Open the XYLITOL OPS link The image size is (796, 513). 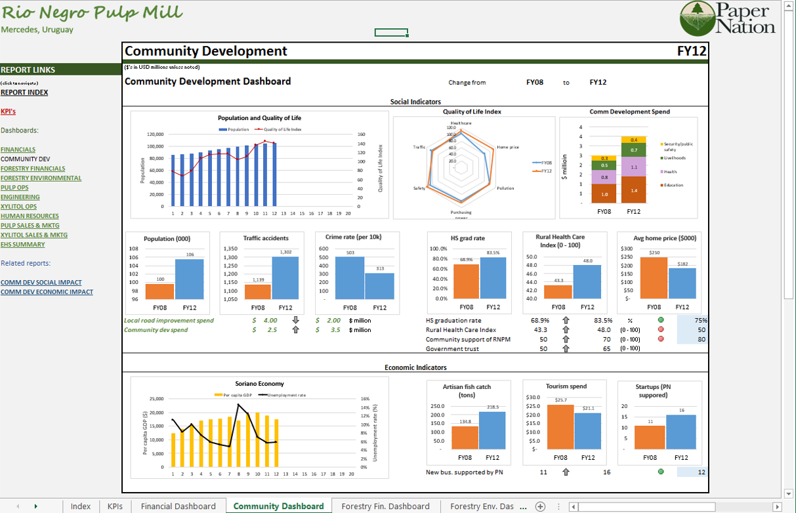pos(19,207)
